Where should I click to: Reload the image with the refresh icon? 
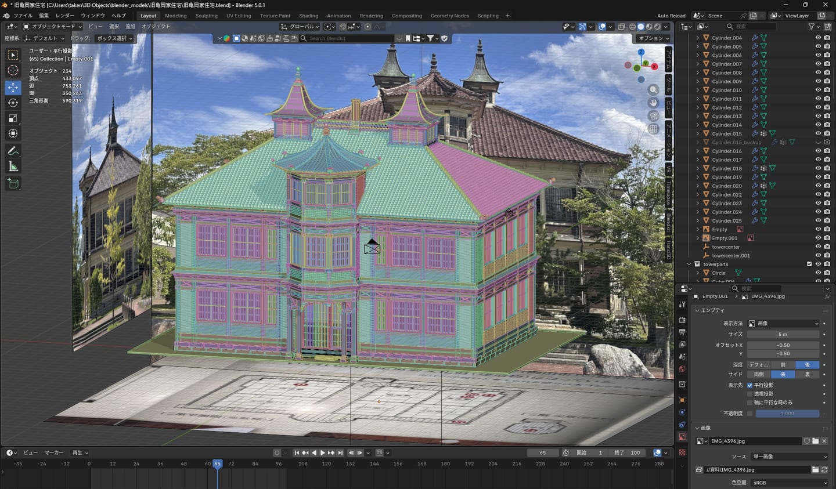coord(824,470)
